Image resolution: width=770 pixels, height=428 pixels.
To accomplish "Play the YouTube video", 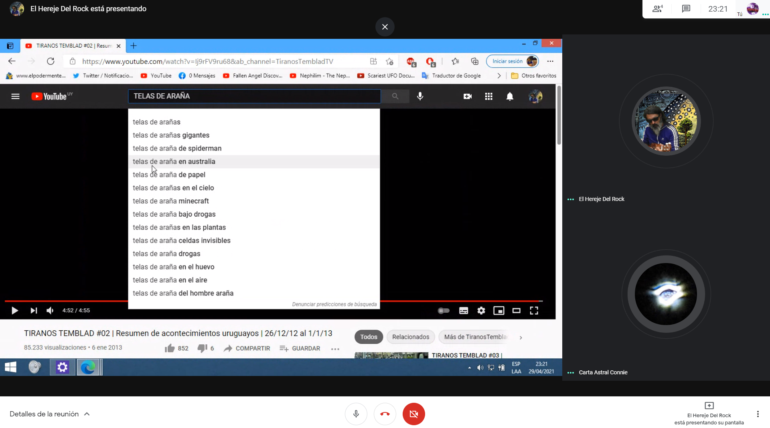I will tap(15, 311).
